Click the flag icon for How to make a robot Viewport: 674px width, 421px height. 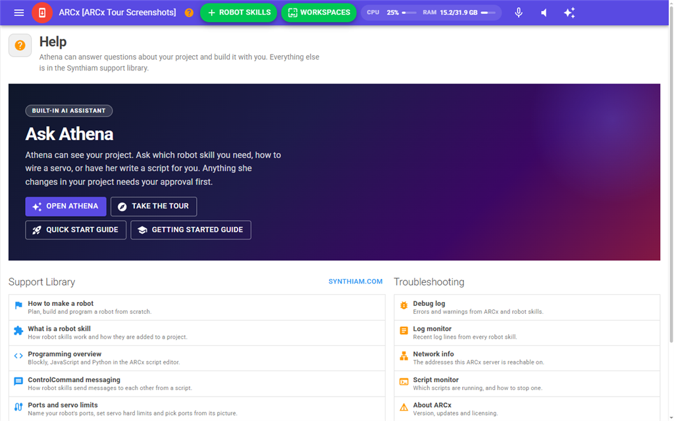[18, 305]
